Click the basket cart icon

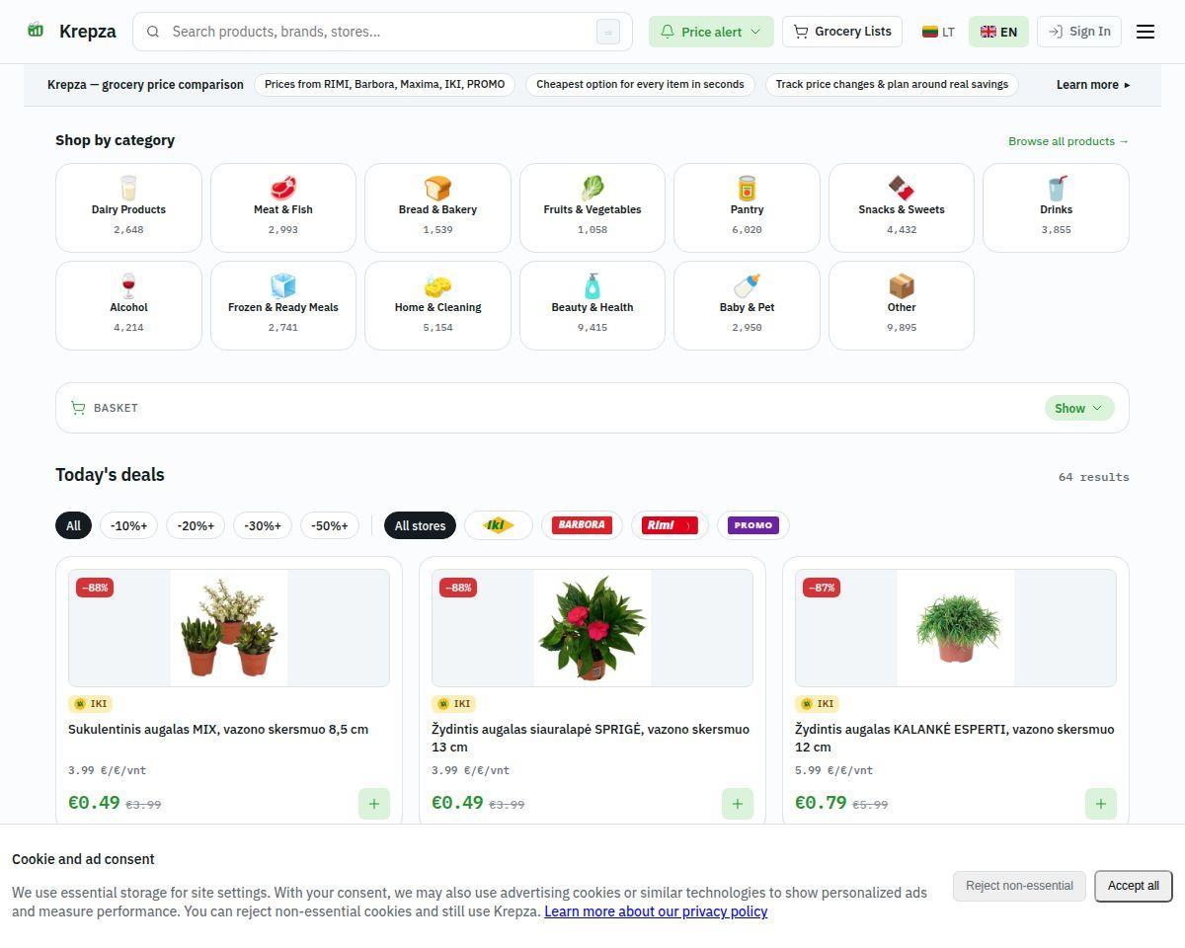[x=78, y=408]
